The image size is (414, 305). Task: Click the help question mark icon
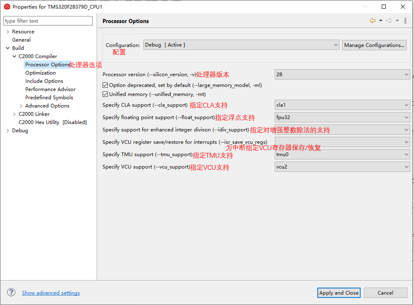(11, 292)
